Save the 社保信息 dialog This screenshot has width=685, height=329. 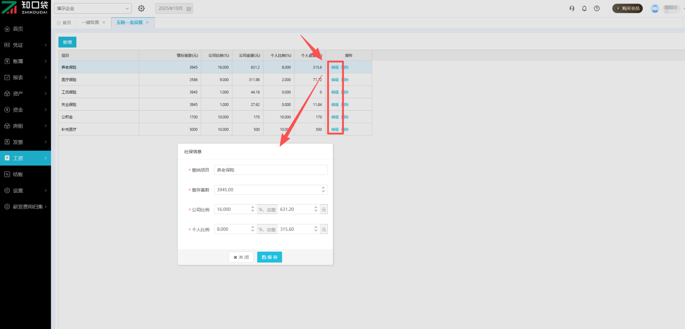[x=269, y=257]
